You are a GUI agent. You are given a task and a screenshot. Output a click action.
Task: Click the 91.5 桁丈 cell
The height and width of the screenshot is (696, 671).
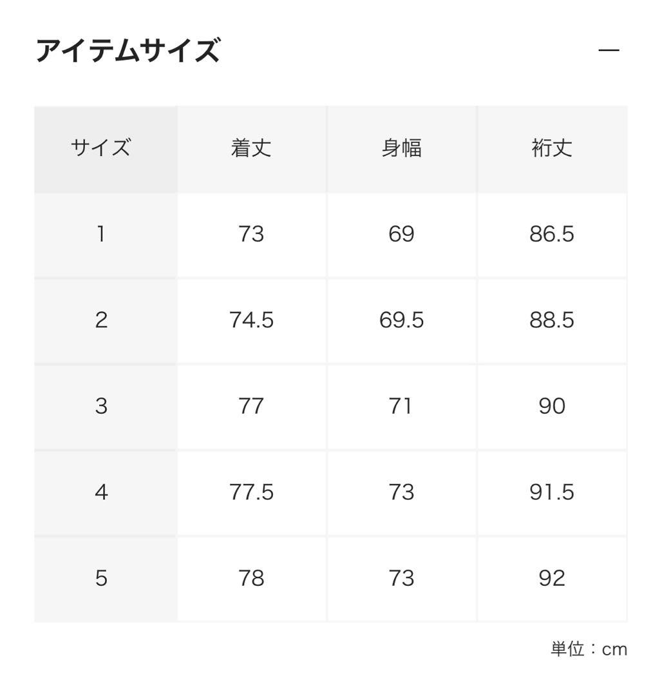pos(552,492)
